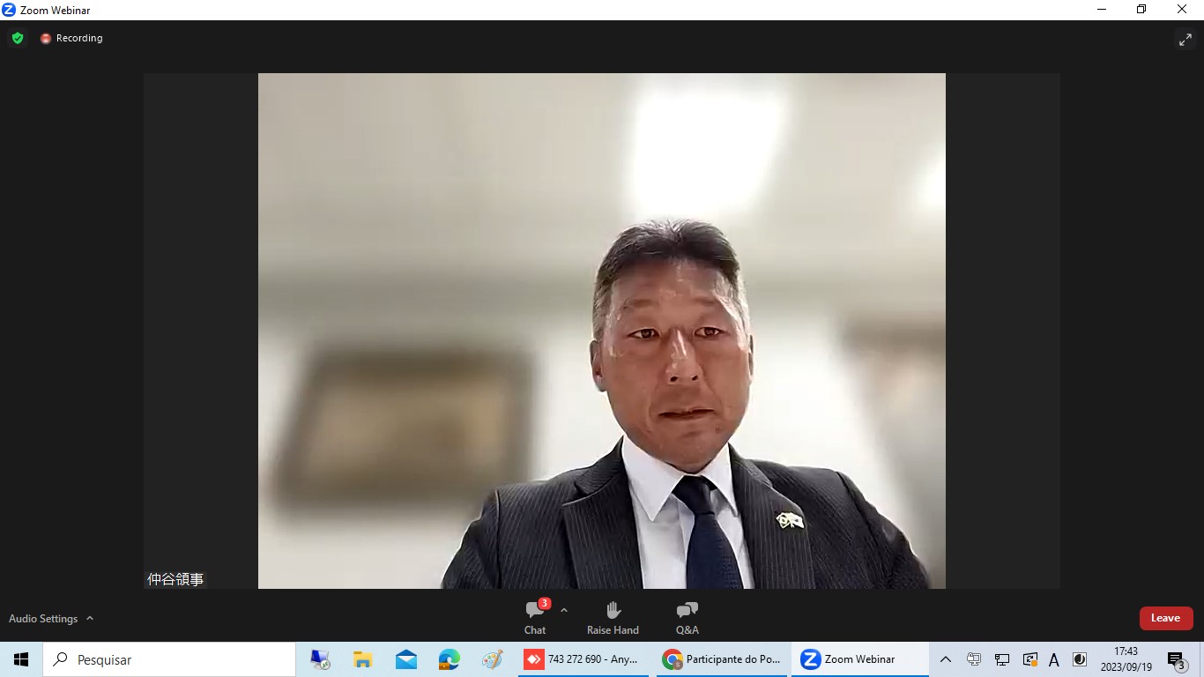Image resolution: width=1204 pixels, height=677 pixels.
Task: Switch to Chrome Participante taskbar window
Action: click(723, 659)
